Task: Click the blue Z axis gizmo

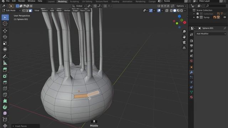Action: click(179, 16)
